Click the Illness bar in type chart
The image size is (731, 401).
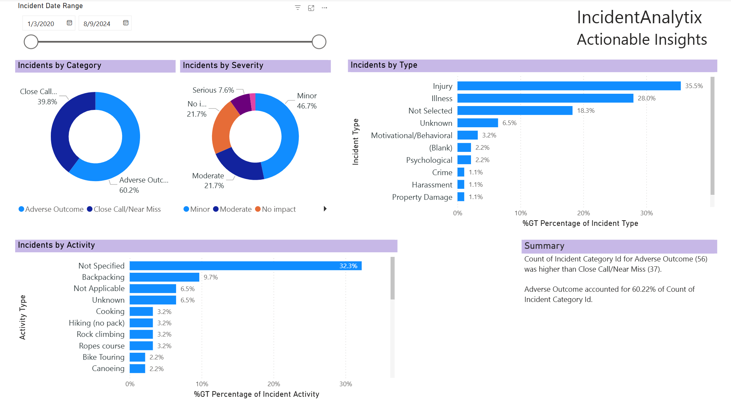tap(545, 98)
